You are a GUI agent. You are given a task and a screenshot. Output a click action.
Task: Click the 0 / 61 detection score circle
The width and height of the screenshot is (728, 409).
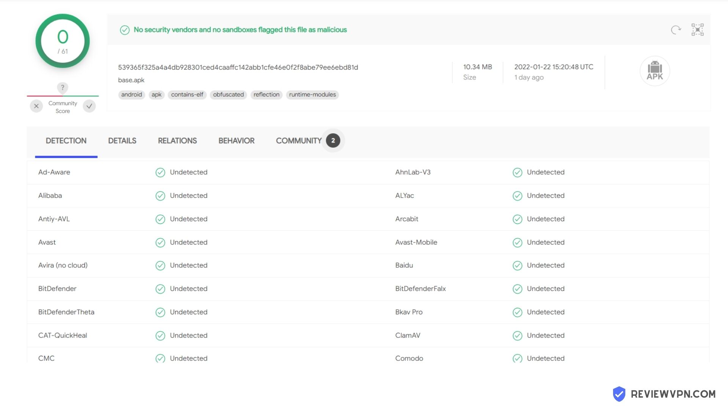pos(63,41)
